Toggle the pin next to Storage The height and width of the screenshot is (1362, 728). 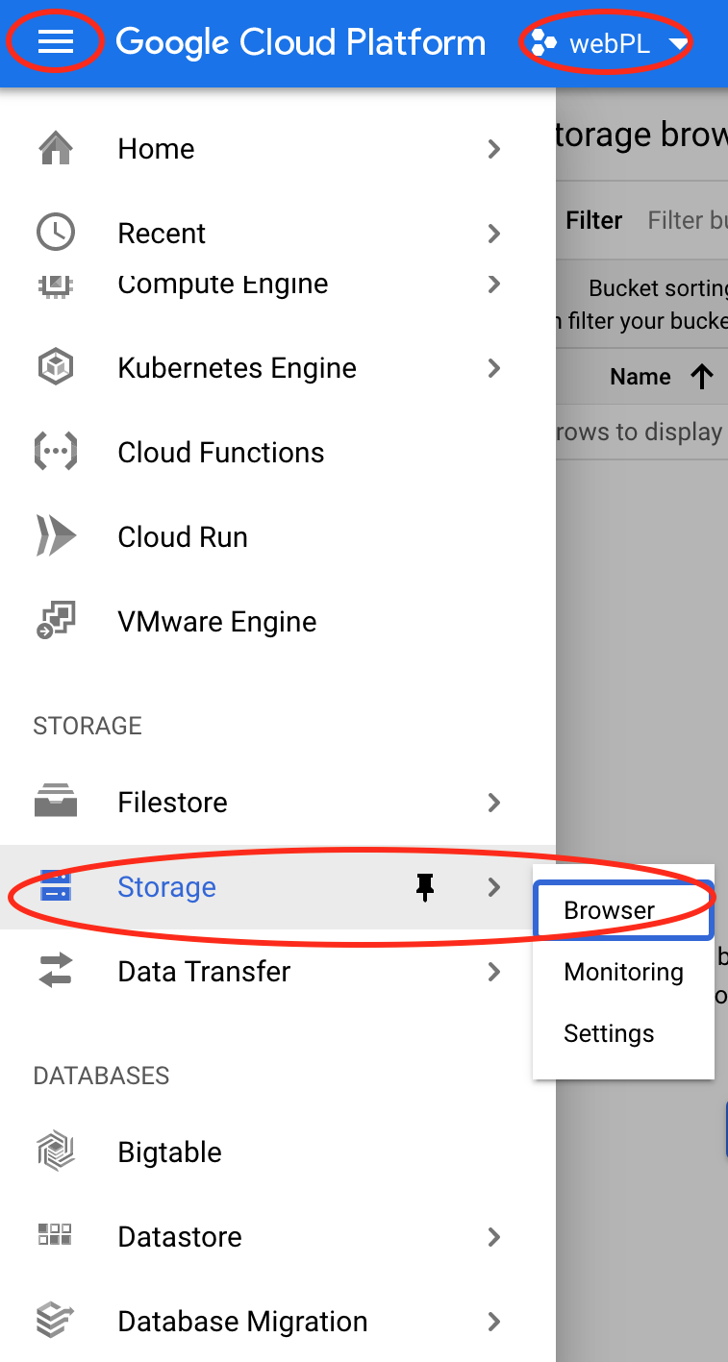tap(425, 888)
